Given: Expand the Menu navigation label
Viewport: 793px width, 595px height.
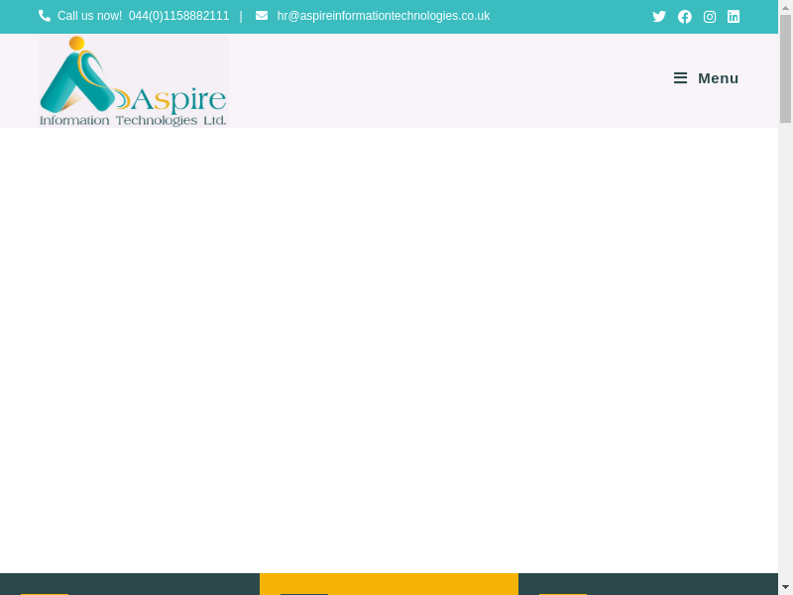Looking at the screenshot, I should (718, 78).
